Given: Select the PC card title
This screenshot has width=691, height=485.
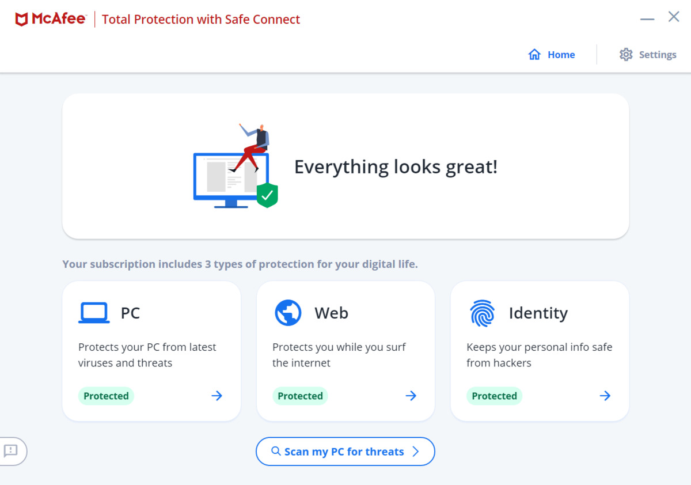Looking at the screenshot, I should tap(130, 313).
